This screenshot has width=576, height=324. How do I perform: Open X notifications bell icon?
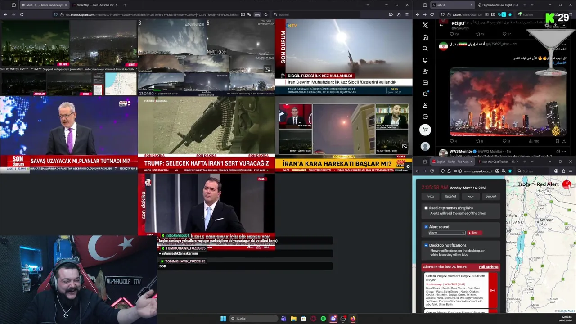[x=425, y=60]
